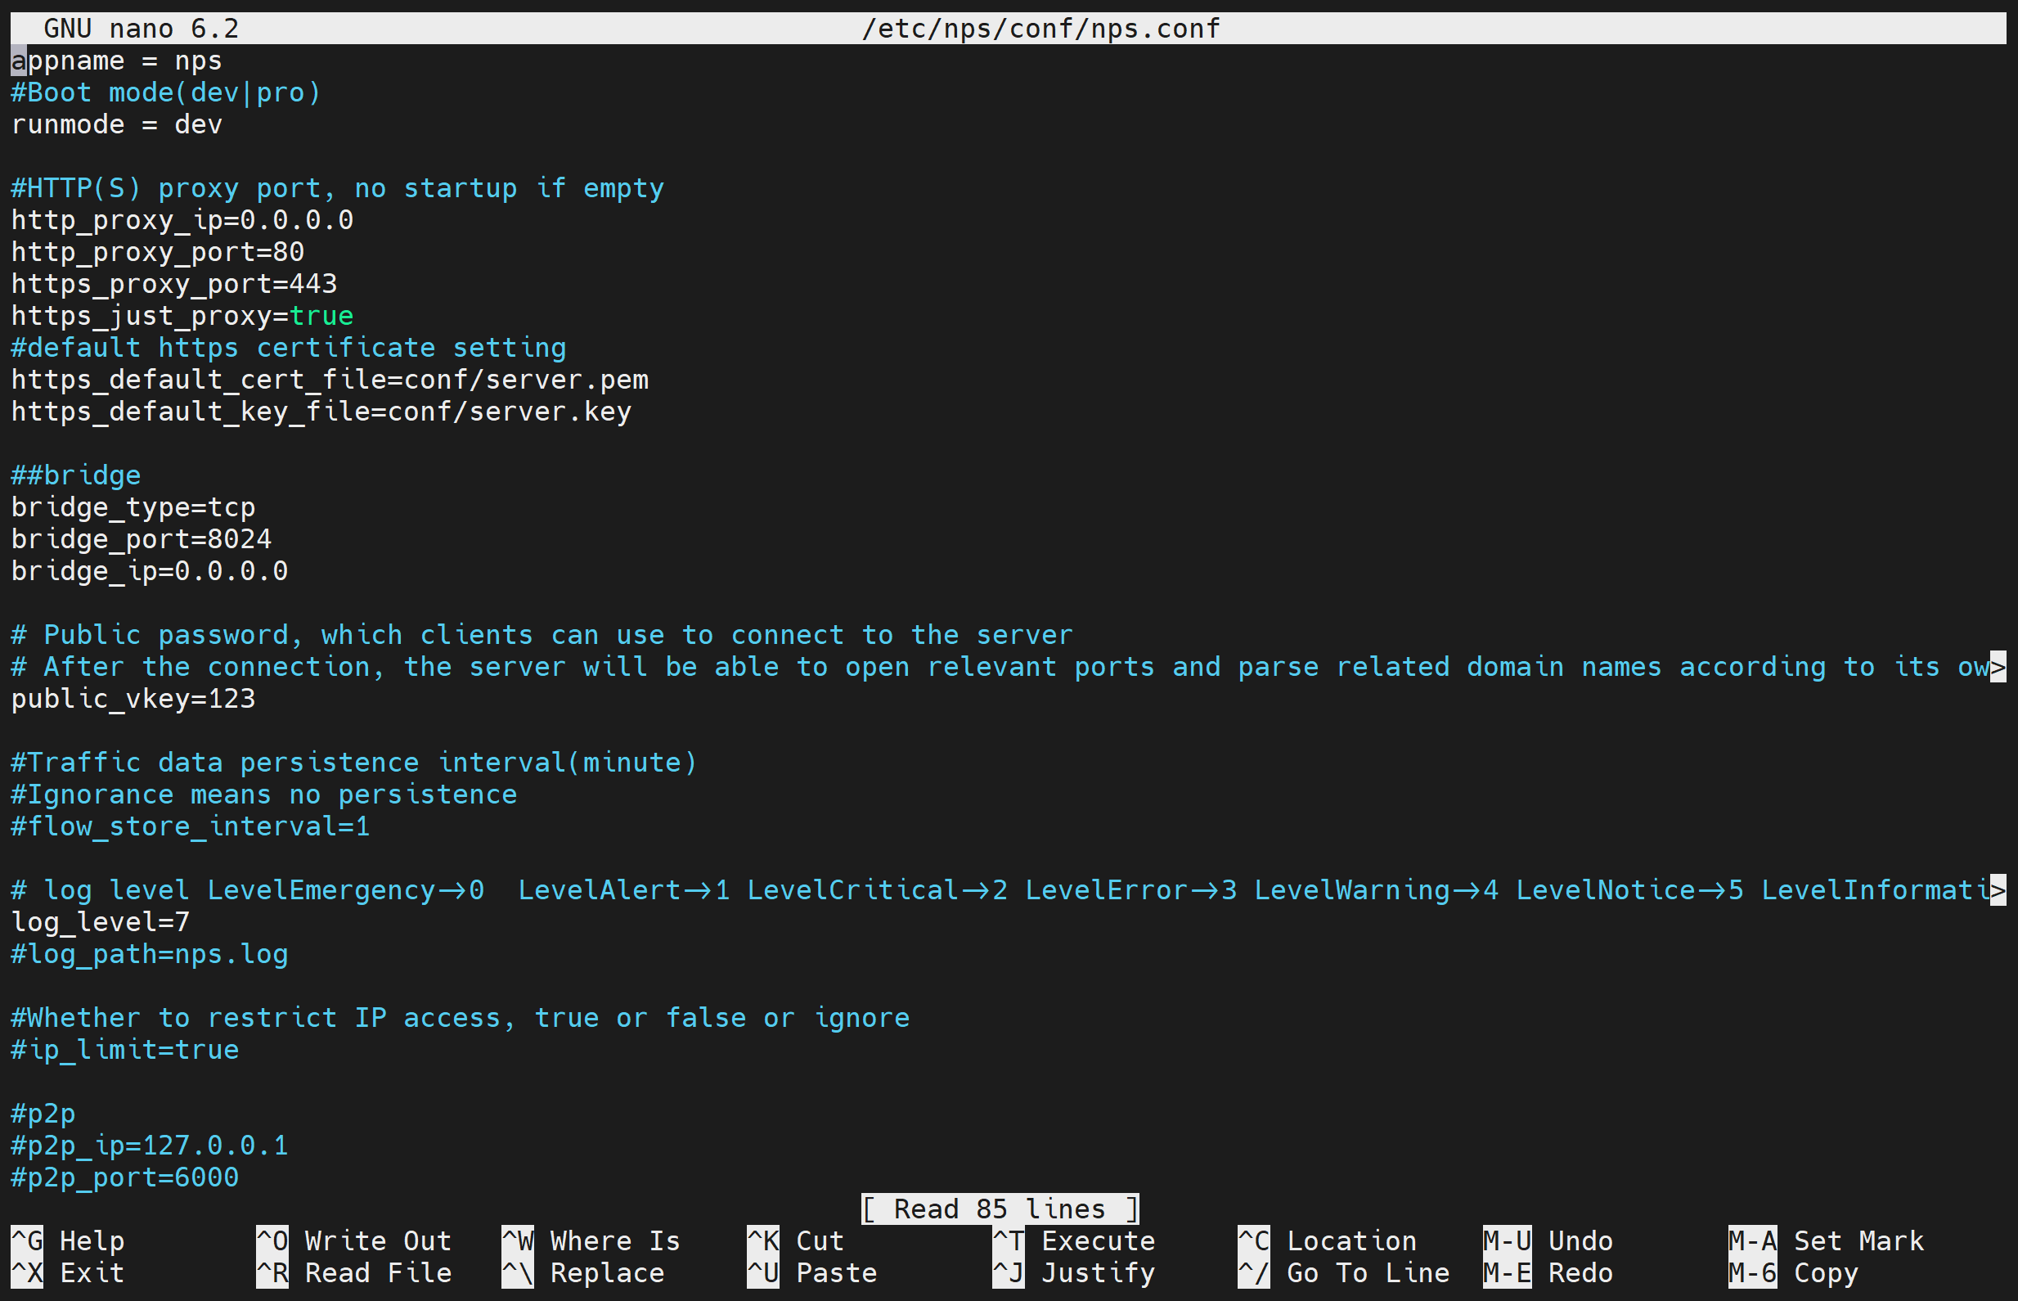Viewport: 2018px width, 1301px height.
Task: Click the 'bridge_ip=0.0.0.0' line
Action: (x=150, y=571)
